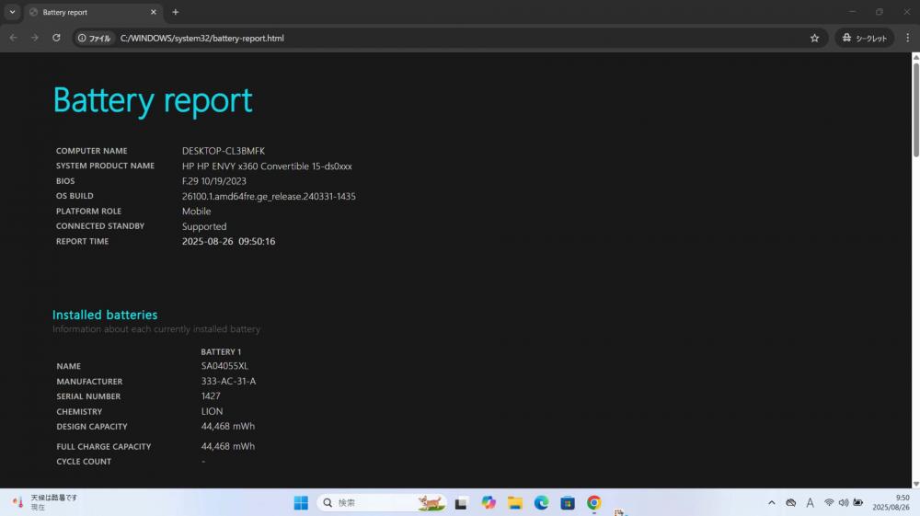Click the FULL CHARGE CAPACITY label
920x516 pixels.
point(104,447)
